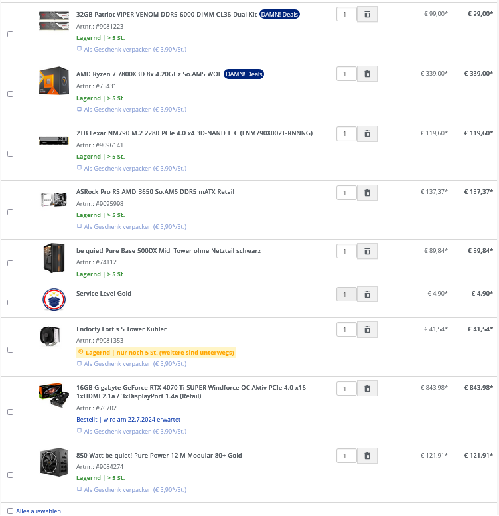Open ASRock Pro RS B650 product link
Viewport: 499px width, 516px height.
click(x=155, y=192)
